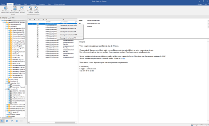This screenshot has height=126, width=209.
Task: Collapse the root data file tree node
Action: pyautogui.click(x=1, y=20)
